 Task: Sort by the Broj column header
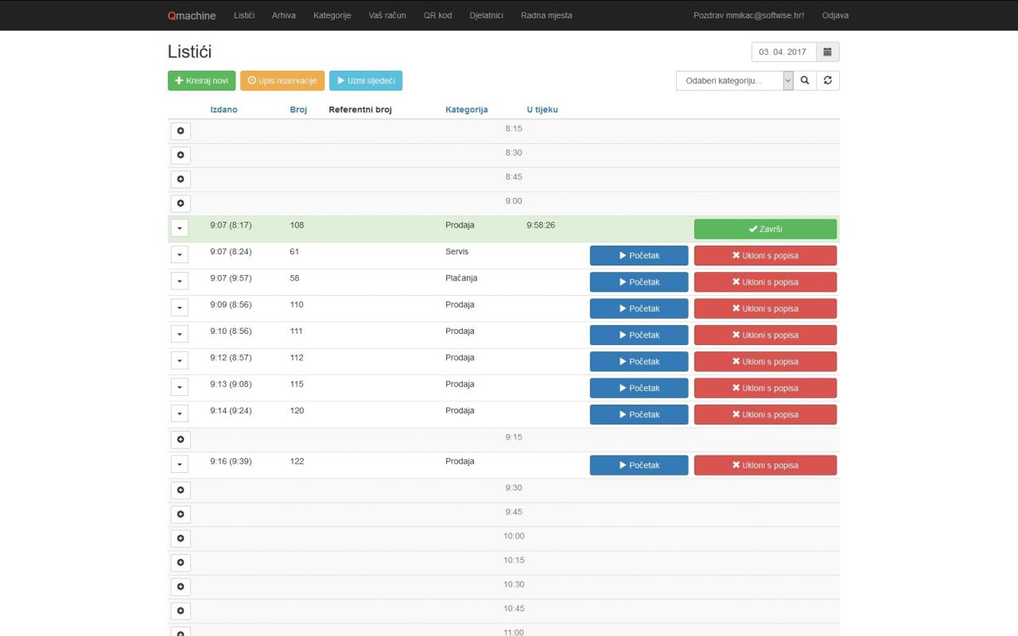pos(298,110)
